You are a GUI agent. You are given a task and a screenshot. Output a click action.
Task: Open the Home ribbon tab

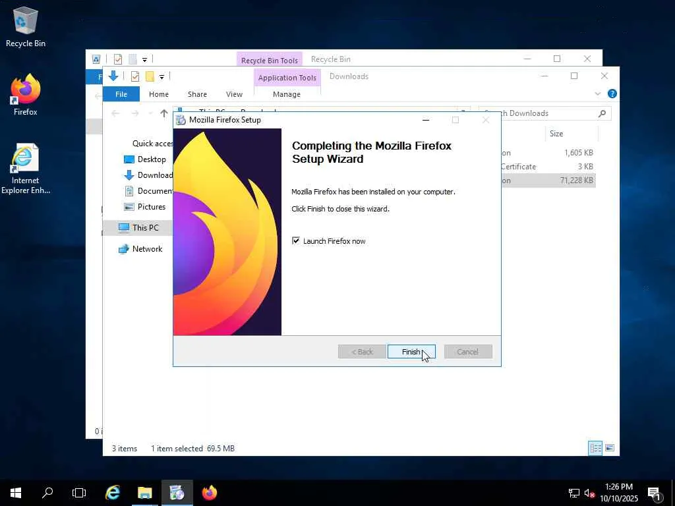pos(159,94)
